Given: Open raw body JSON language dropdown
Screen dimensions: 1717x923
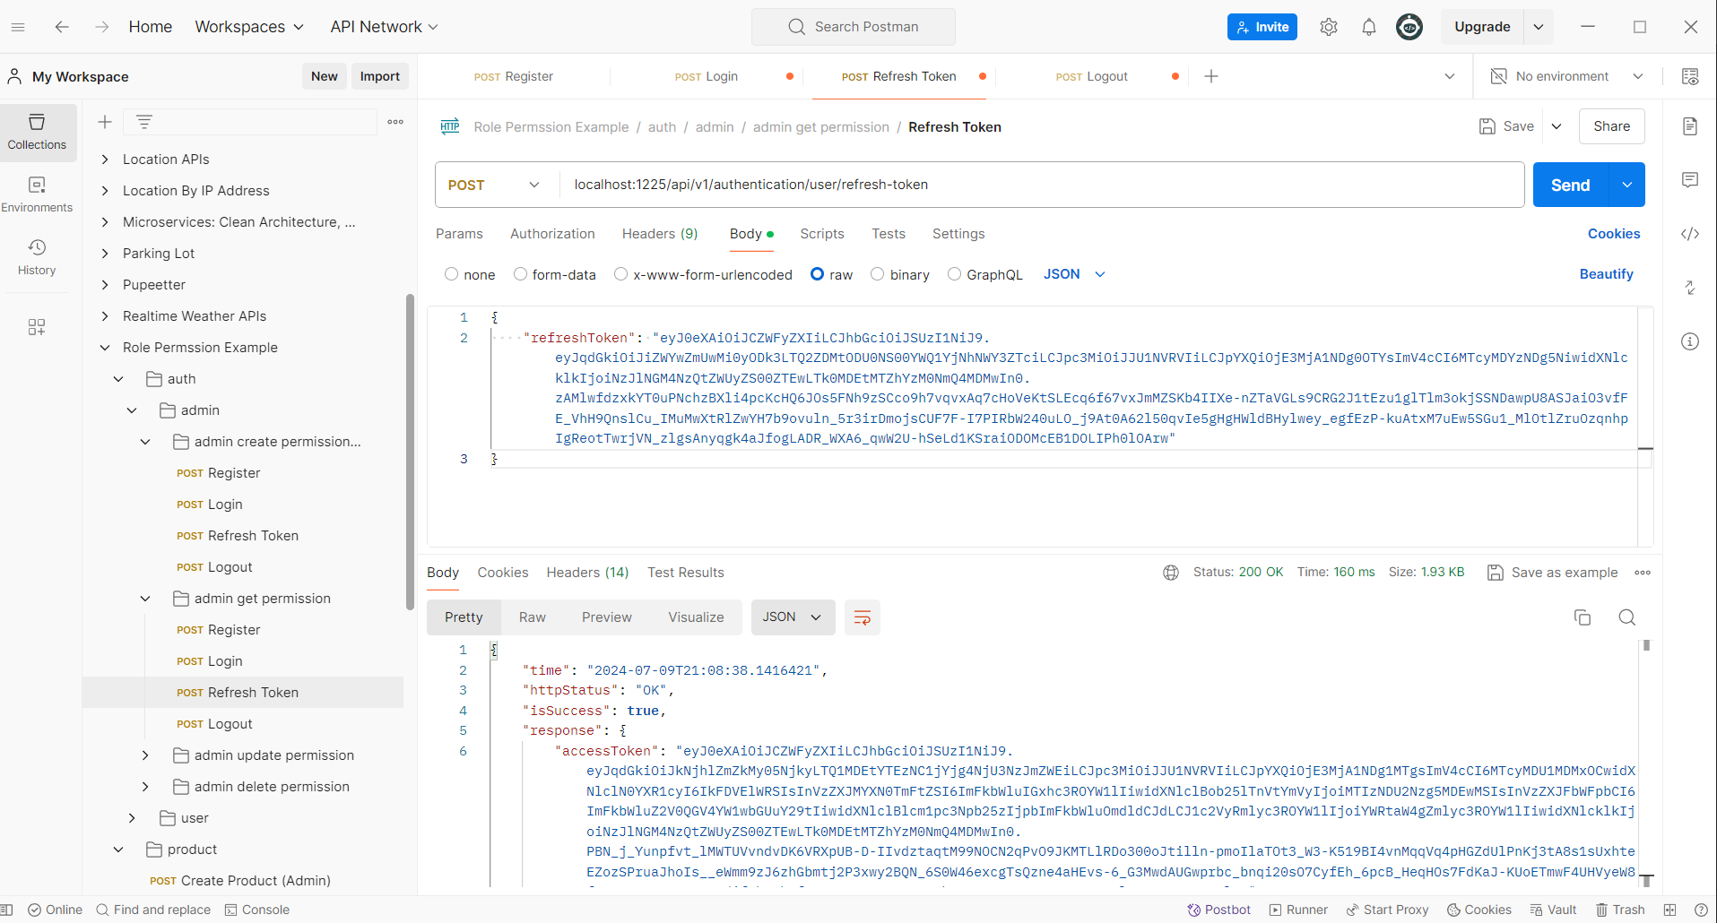Looking at the screenshot, I should click(x=1074, y=274).
